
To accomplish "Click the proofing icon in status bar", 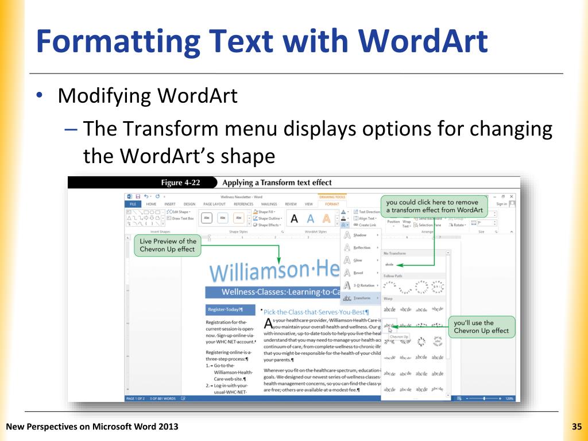I will 183,399.
